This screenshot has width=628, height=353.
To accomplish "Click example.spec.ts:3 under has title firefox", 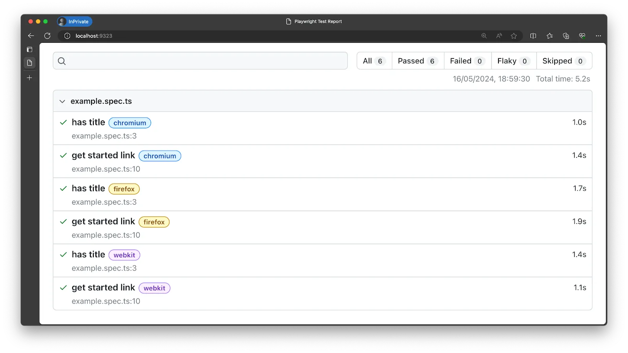I will coord(104,202).
